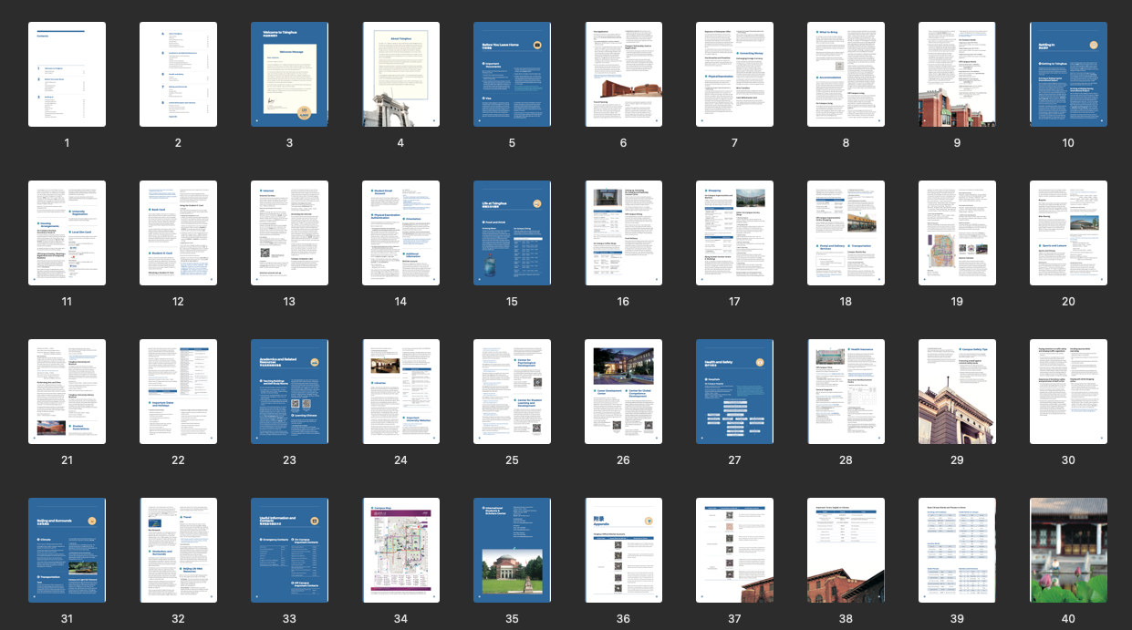Viewport: 1132px width, 630px height.
Task: Select the final page 40 photo thumbnail
Action: click(1068, 550)
